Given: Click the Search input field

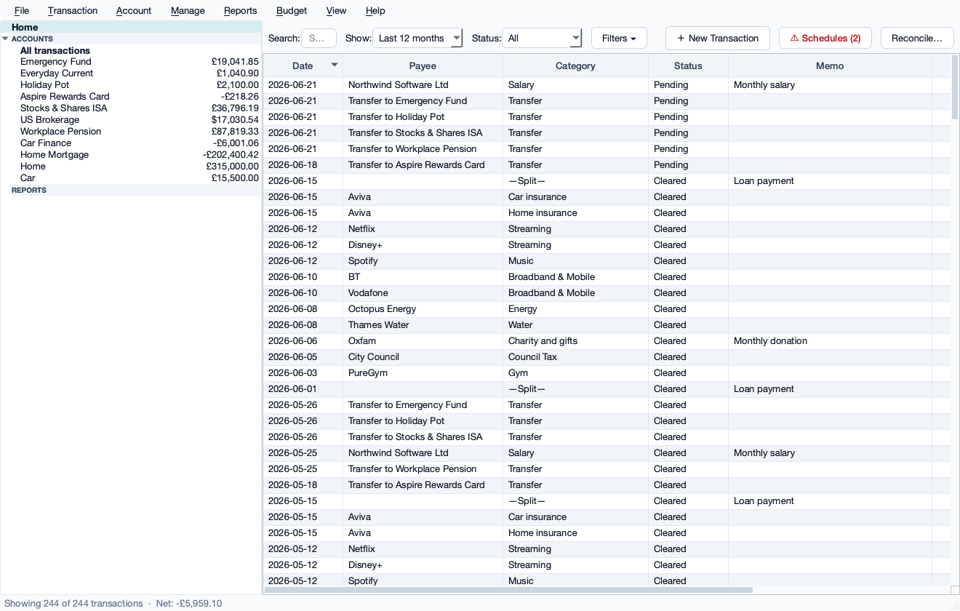Looking at the screenshot, I should tap(319, 39).
